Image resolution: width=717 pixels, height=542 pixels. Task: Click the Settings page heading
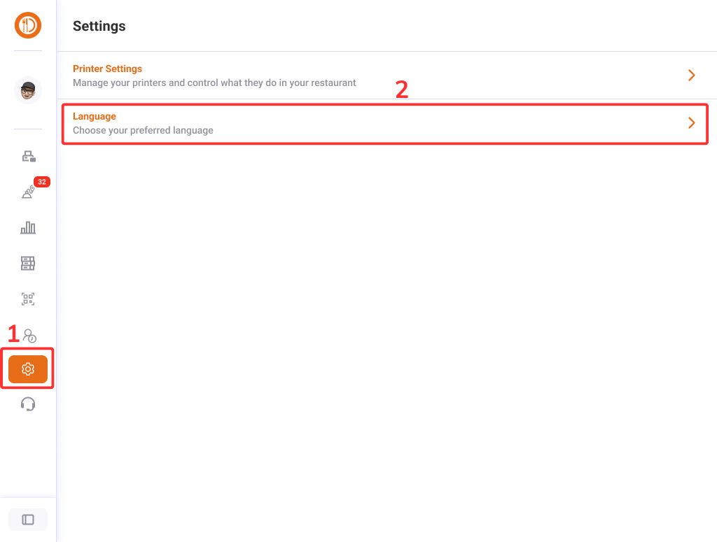[x=99, y=26]
